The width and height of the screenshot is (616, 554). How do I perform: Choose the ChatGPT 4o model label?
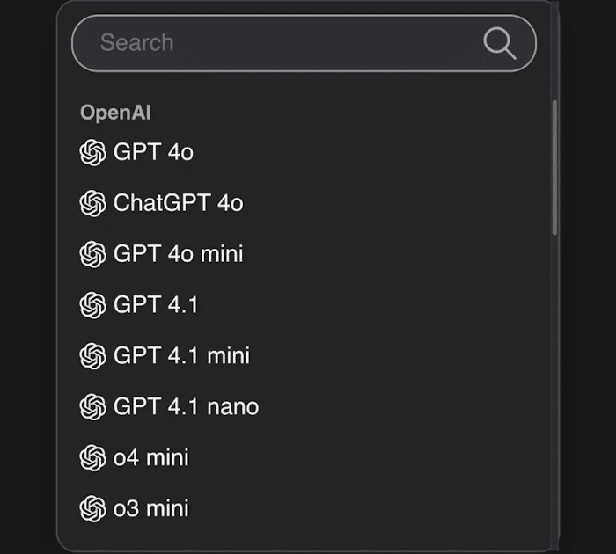click(x=179, y=203)
